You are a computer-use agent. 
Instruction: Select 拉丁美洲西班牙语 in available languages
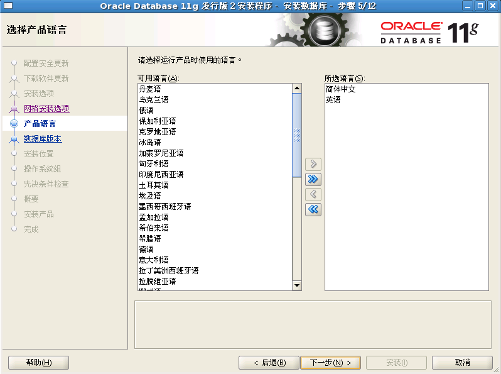(x=215, y=271)
